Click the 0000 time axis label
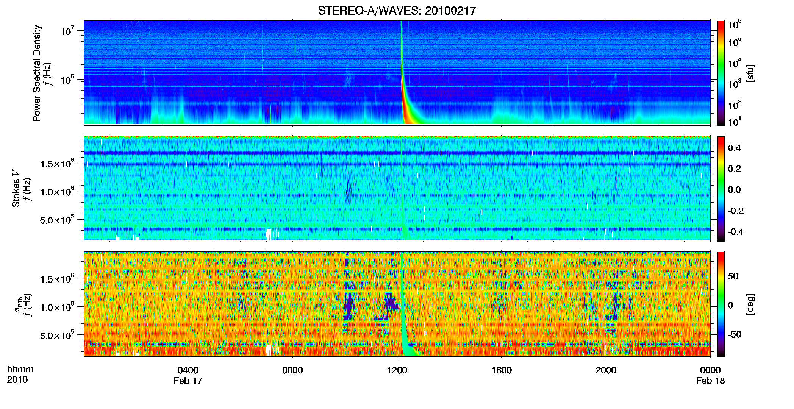Screen dimensions: 794x409 710,370
